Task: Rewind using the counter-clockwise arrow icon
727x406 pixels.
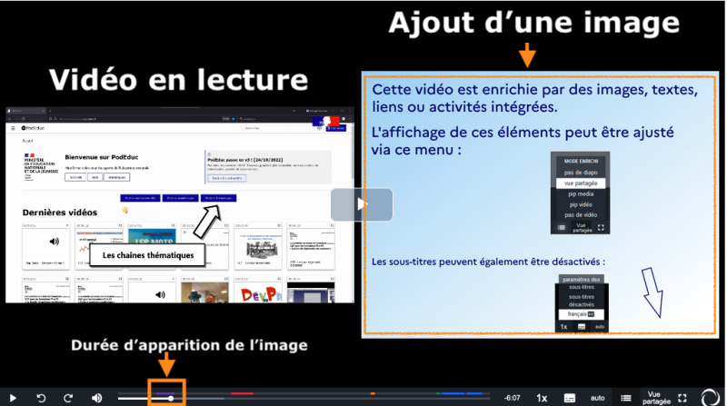Action: click(41, 398)
